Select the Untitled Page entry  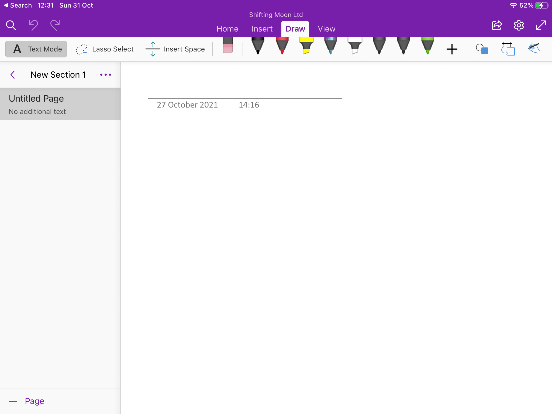[60, 104]
